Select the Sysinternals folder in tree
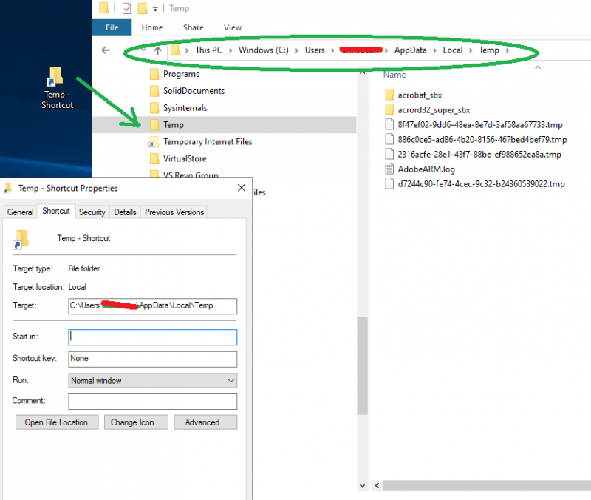The height and width of the screenshot is (500, 591). [185, 108]
